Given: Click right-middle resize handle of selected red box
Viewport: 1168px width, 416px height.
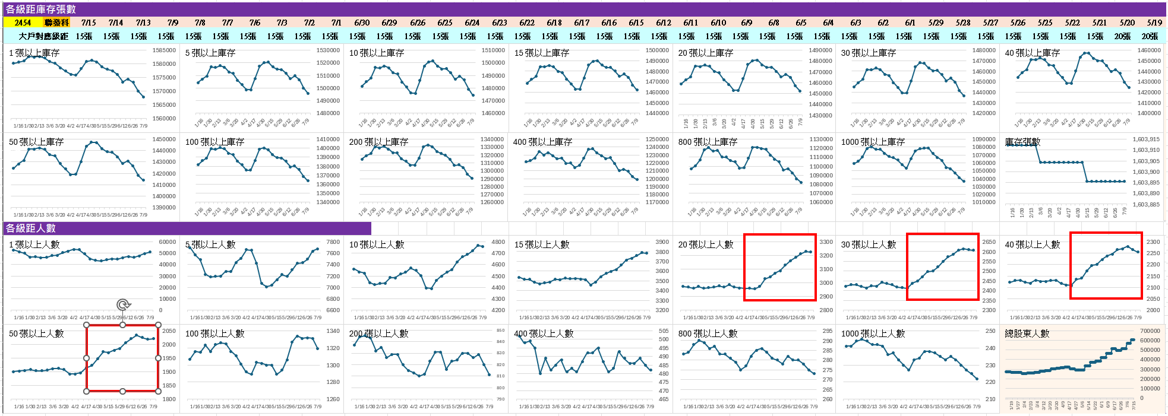Looking at the screenshot, I should pos(158,358).
